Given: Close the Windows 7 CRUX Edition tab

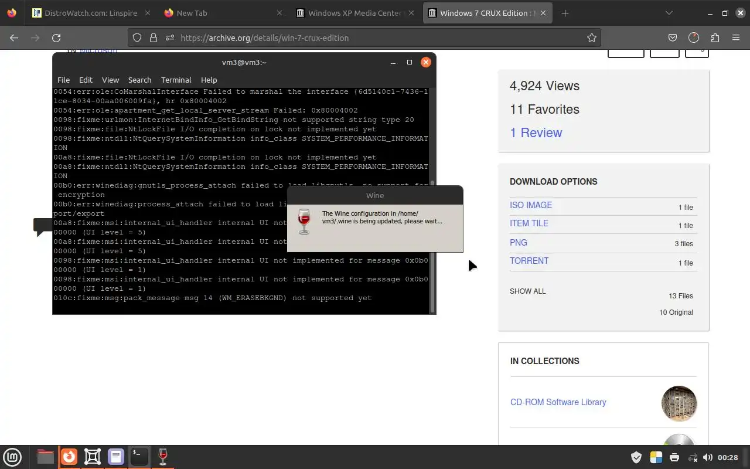Looking at the screenshot, I should pyautogui.click(x=544, y=13).
